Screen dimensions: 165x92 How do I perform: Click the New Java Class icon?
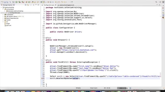[29, 2]
